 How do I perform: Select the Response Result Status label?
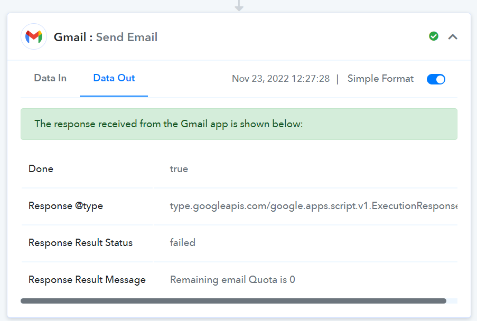[81, 242]
